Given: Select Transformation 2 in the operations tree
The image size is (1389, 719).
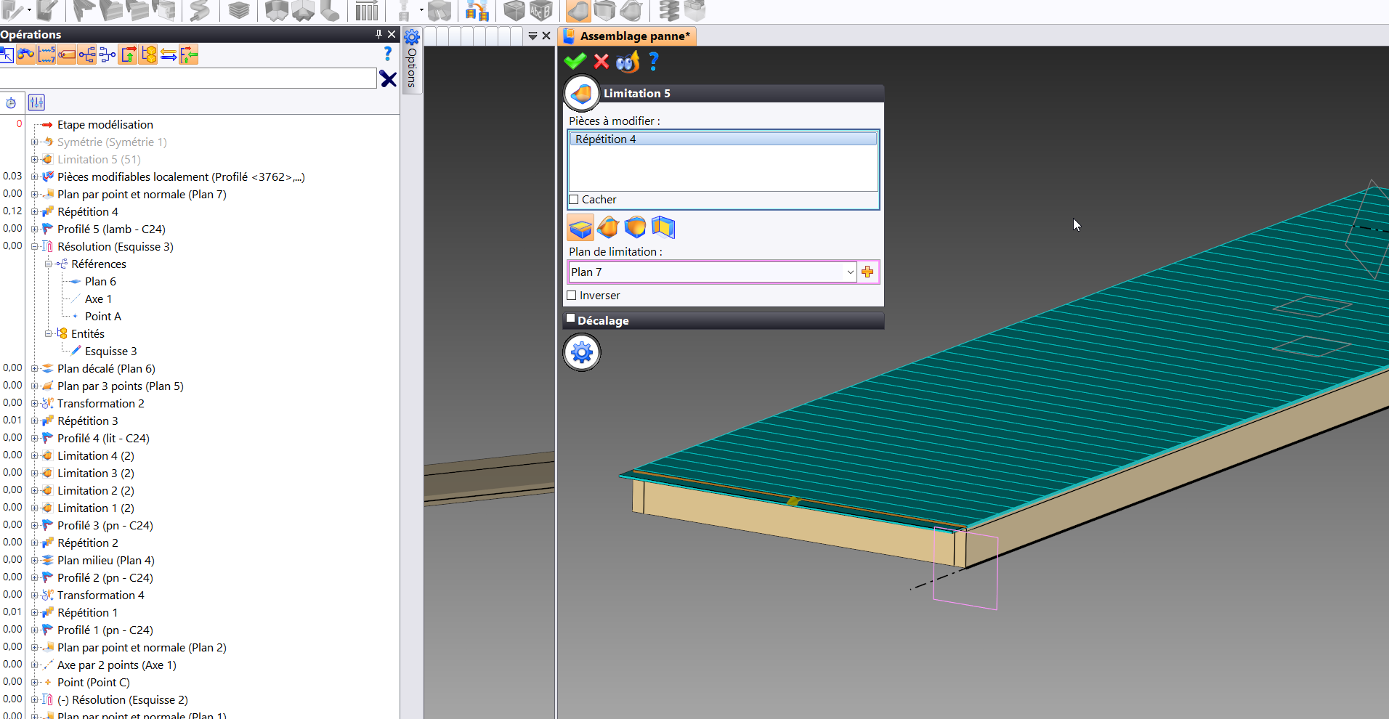Looking at the screenshot, I should point(101,404).
